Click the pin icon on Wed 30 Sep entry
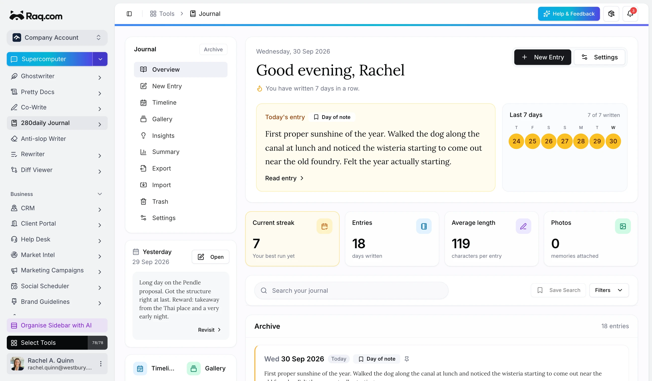This screenshot has height=381, width=652. [407, 359]
